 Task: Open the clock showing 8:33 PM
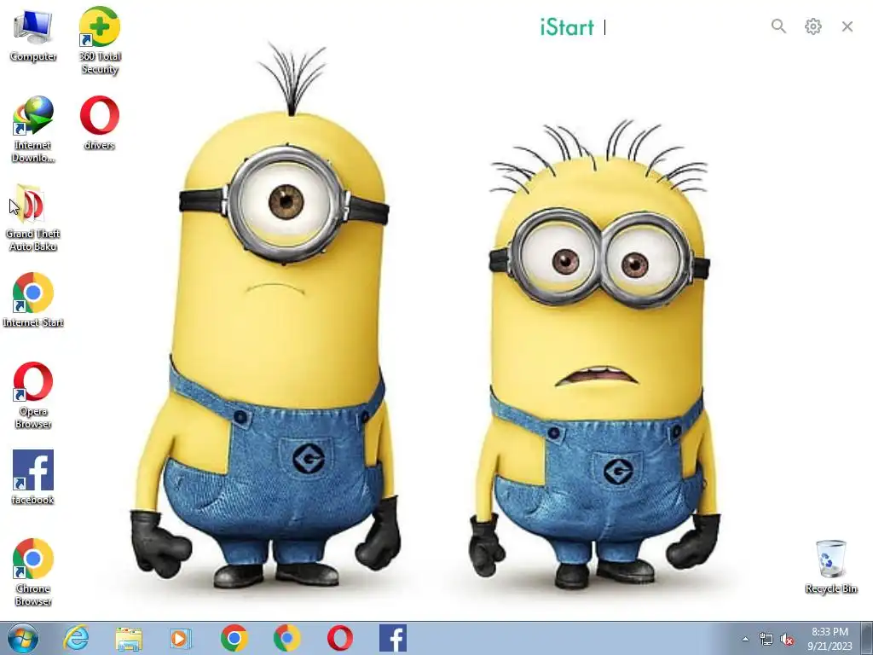tap(830, 639)
